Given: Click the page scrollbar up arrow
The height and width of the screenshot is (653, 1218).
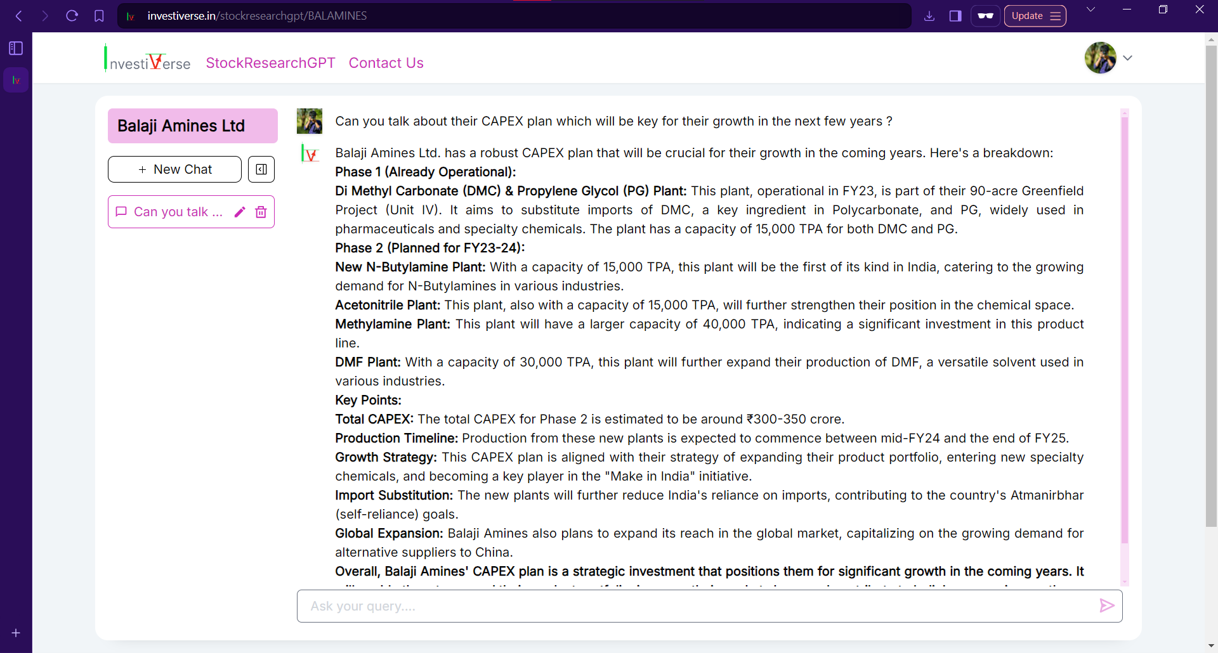Looking at the screenshot, I should point(1212,39).
